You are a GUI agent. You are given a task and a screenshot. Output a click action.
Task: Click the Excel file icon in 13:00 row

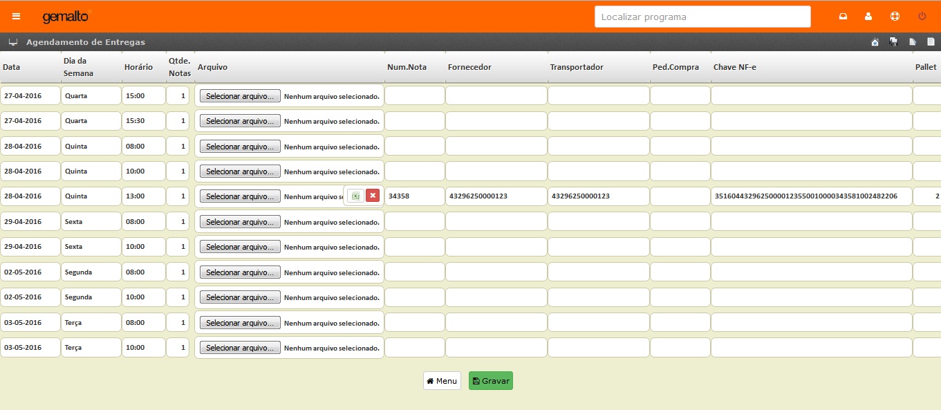[x=355, y=196]
